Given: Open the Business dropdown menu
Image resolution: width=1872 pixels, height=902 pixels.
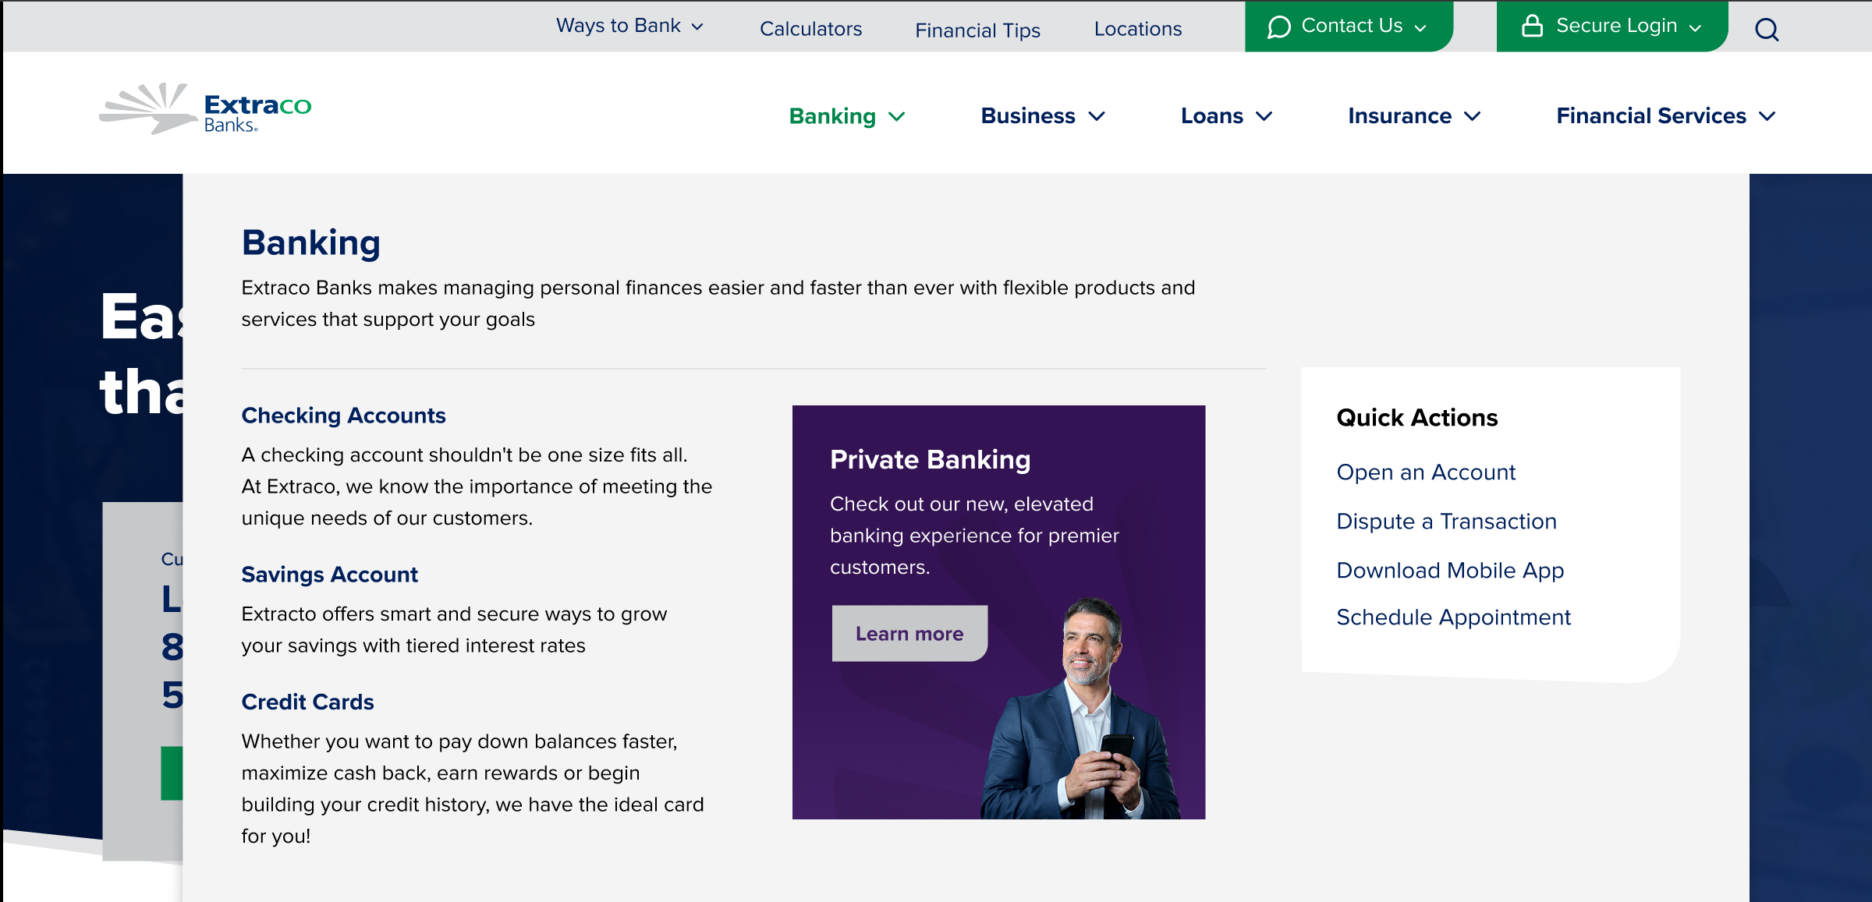Looking at the screenshot, I should coord(1043,116).
